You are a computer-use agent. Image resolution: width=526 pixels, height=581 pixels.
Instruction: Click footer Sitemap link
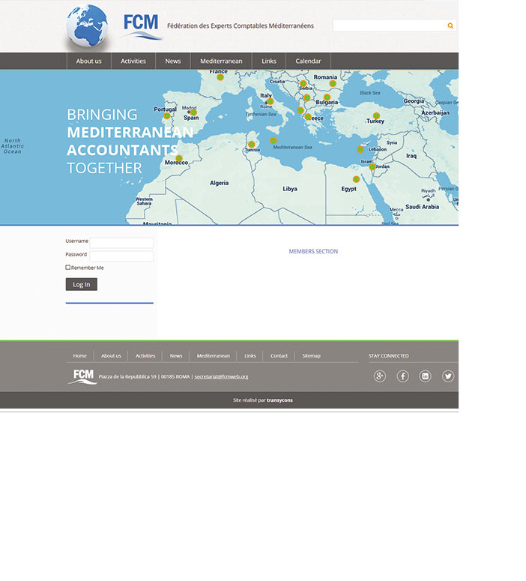click(311, 355)
